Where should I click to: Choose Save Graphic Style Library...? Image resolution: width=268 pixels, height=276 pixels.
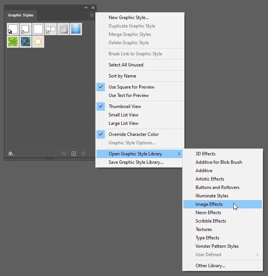pos(140,162)
